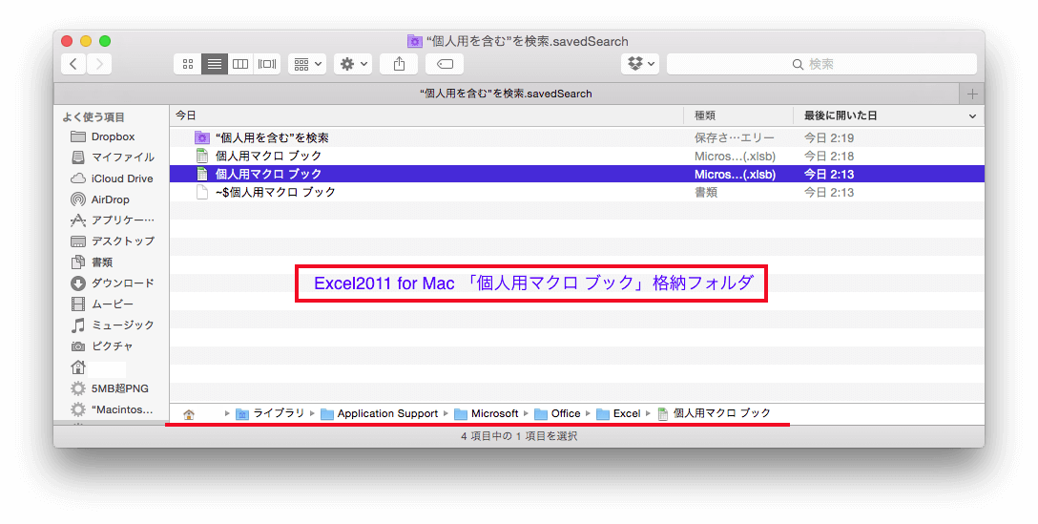Click Application Support in the path bar
This screenshot has width=1038, height=524.
[380, 413]
